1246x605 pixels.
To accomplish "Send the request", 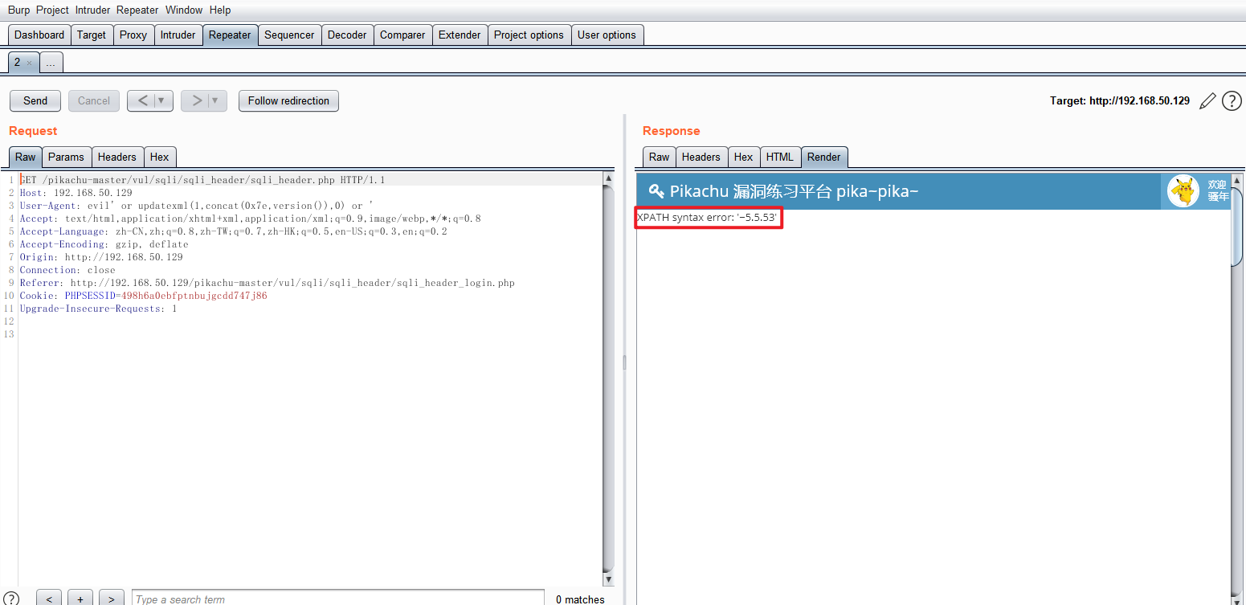I will coord(35,101).
